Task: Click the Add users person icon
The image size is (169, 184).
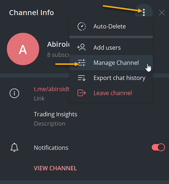Action: click(x=81, y=48)
